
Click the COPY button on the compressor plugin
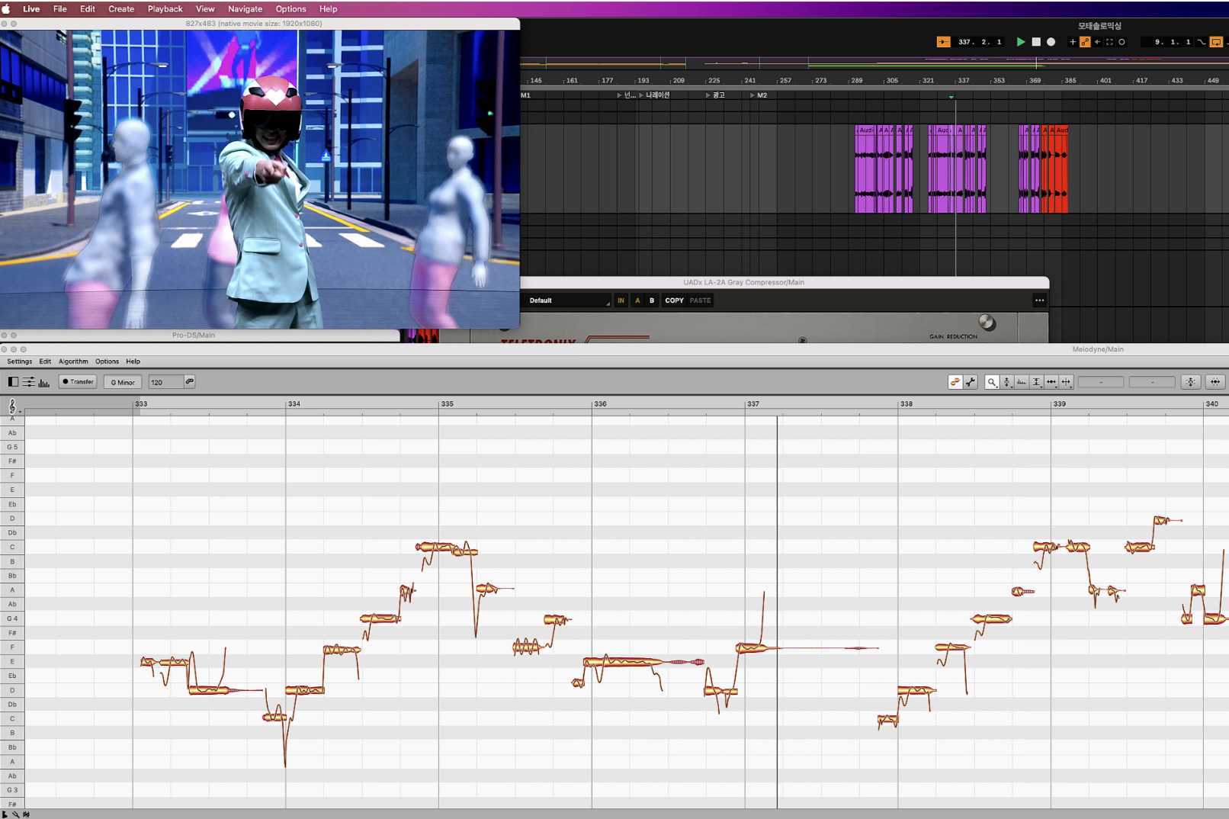point(674,300)
